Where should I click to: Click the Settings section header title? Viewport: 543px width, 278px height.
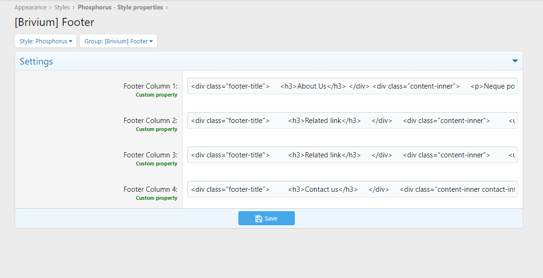[36, 61]
